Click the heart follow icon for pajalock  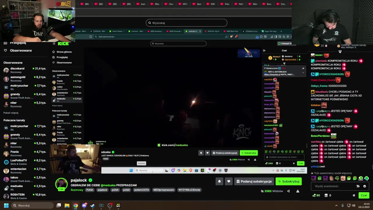point(229,181)
